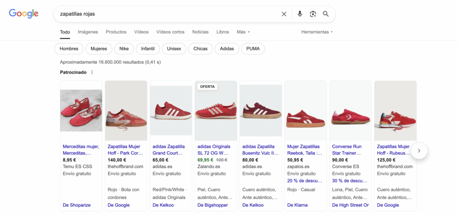
Task: Open the three-dot menu beside Patrocinado
Action: point(92,72)
